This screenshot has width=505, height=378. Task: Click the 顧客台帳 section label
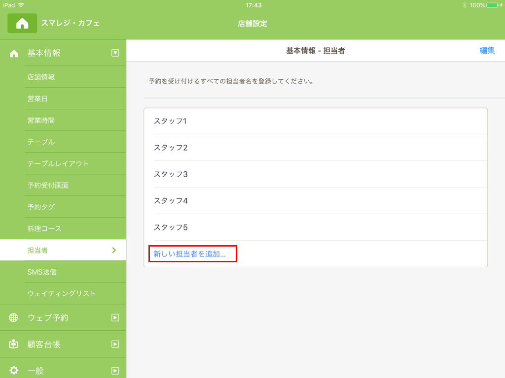[44, 344]
